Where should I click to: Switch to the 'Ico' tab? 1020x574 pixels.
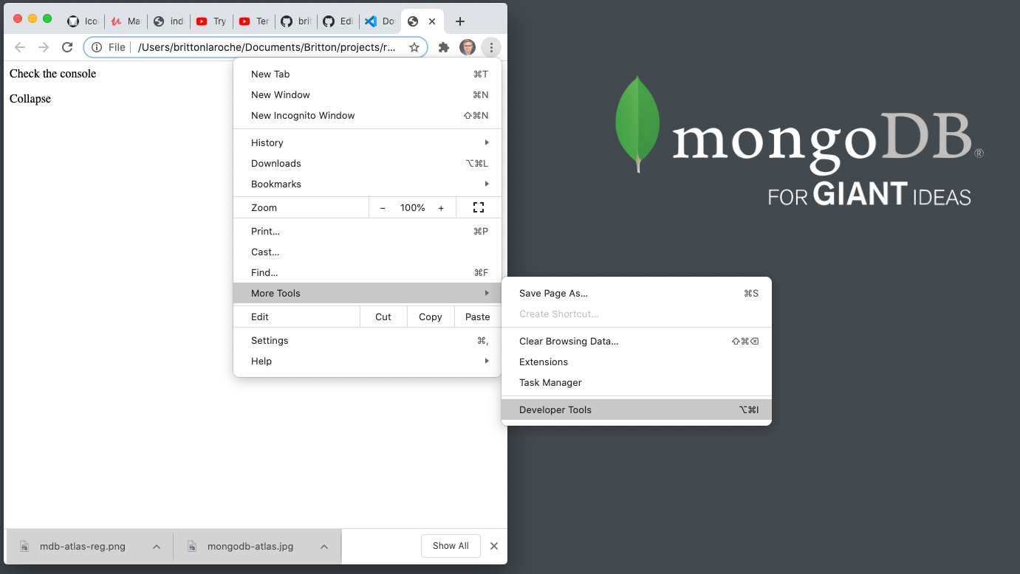click(x=83, y=21)
